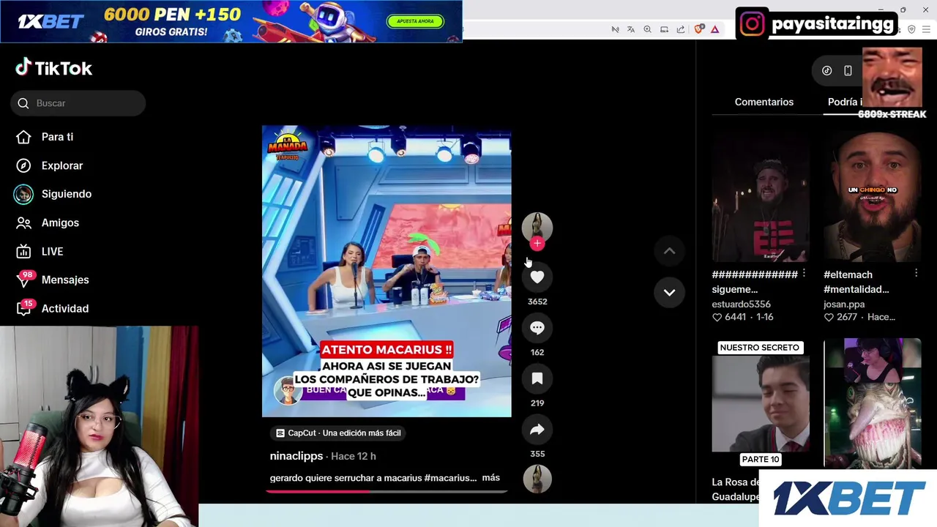The height and width of the screenshot is (527, 937).
Task: Switch to Comentarios tab
Action: (x=764, y=102)
